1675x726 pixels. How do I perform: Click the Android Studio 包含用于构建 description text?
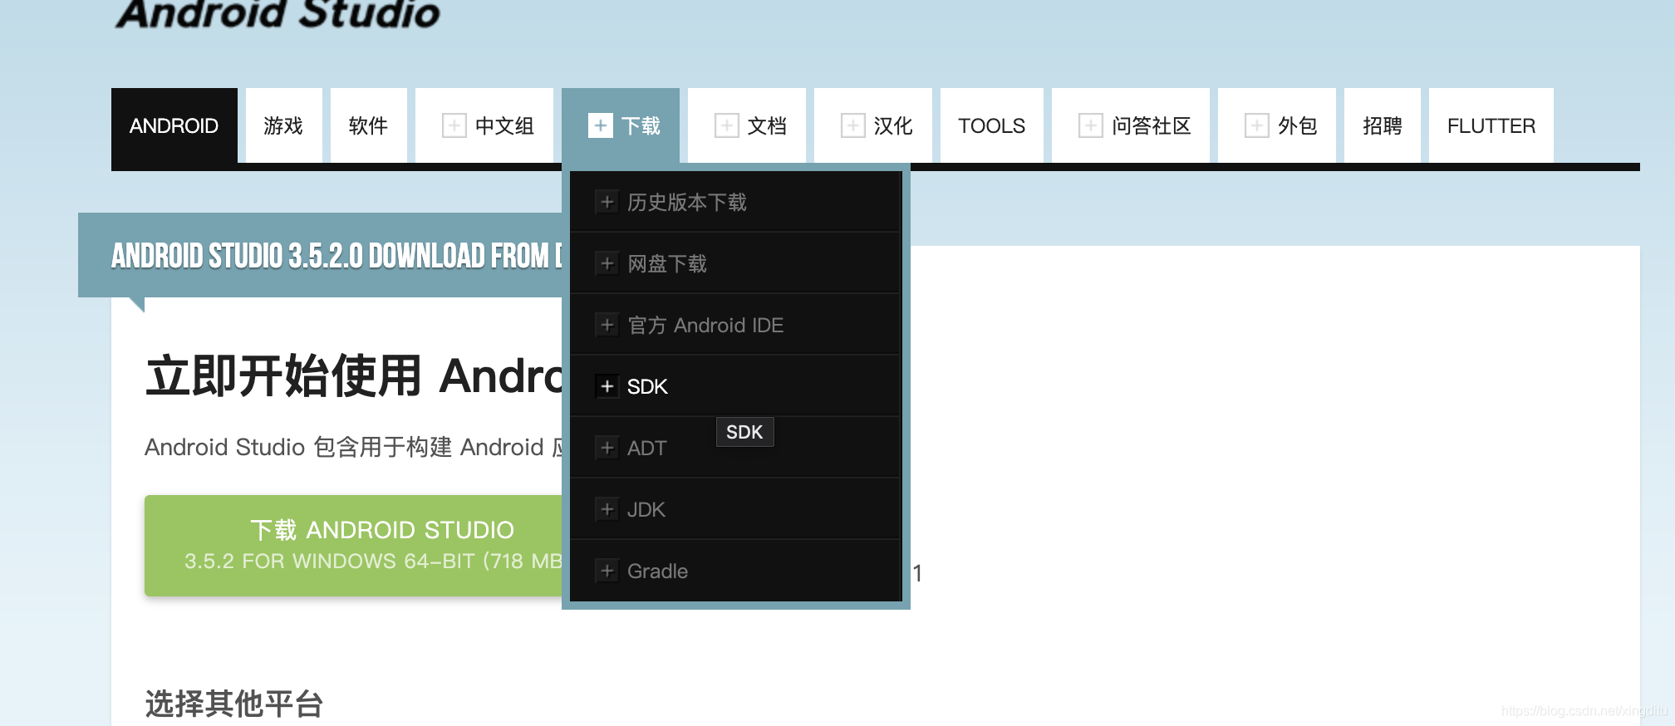point(355,447)
